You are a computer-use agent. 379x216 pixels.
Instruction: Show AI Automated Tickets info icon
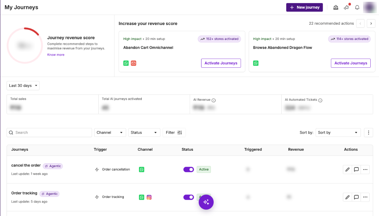[x=320, y=100]
